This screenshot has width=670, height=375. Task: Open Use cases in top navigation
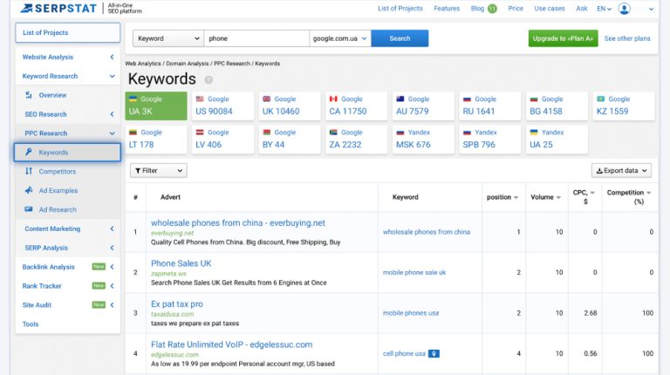[x=549, y=9]
